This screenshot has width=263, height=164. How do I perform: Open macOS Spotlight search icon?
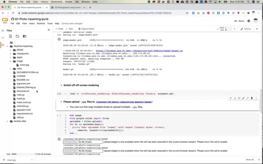248,2
